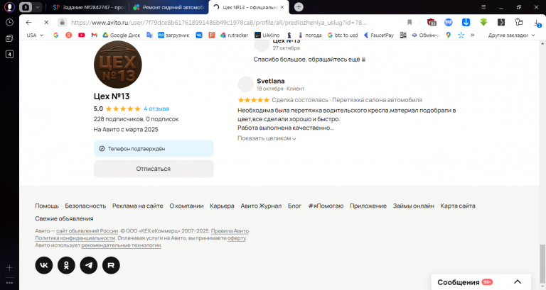Show hidden bookmarks with the double chevron
The height and width of the screenshot is (290, 546).
472,35
